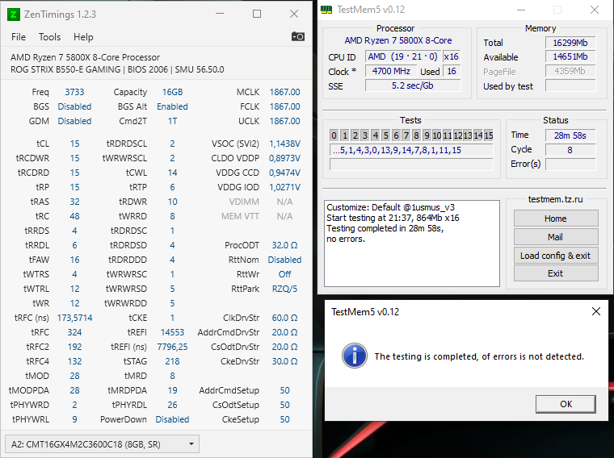
Task: Click the ClkDrvStr value 60.0 Ω
Action: 284,318
